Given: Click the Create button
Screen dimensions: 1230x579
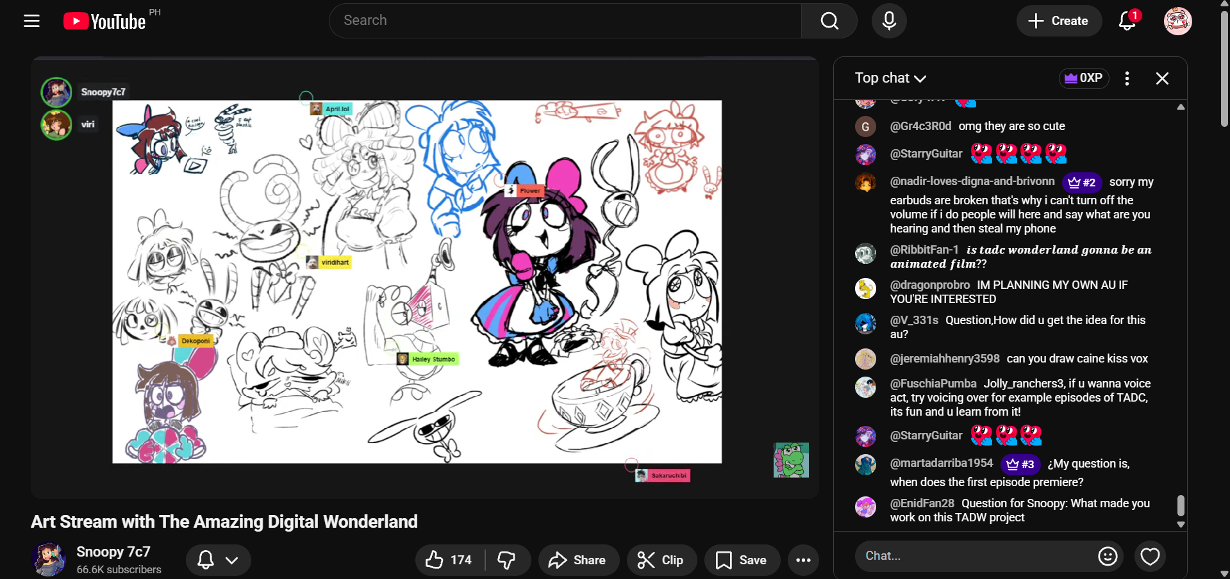Looking at the screenshot, I should pos(1059,21).
